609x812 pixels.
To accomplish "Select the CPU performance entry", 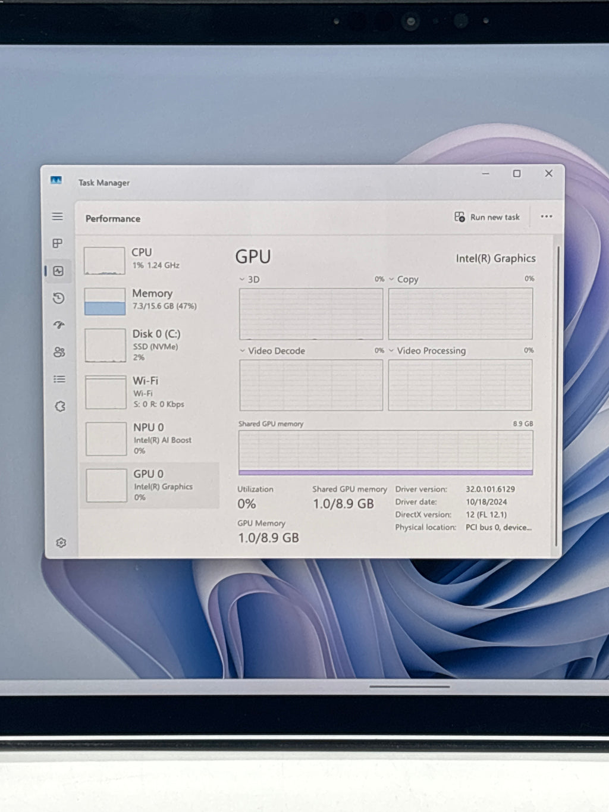I will [x=150, y=260].
